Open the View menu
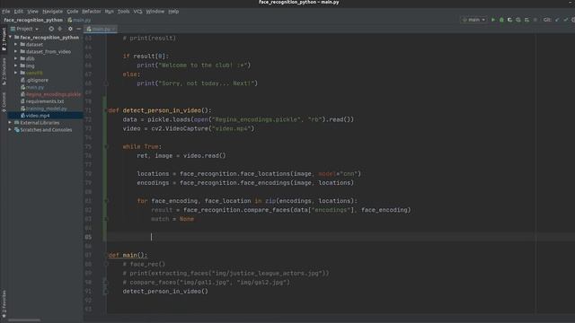The height and width of the screenshot is (323, 575). (x=32, y=12)
